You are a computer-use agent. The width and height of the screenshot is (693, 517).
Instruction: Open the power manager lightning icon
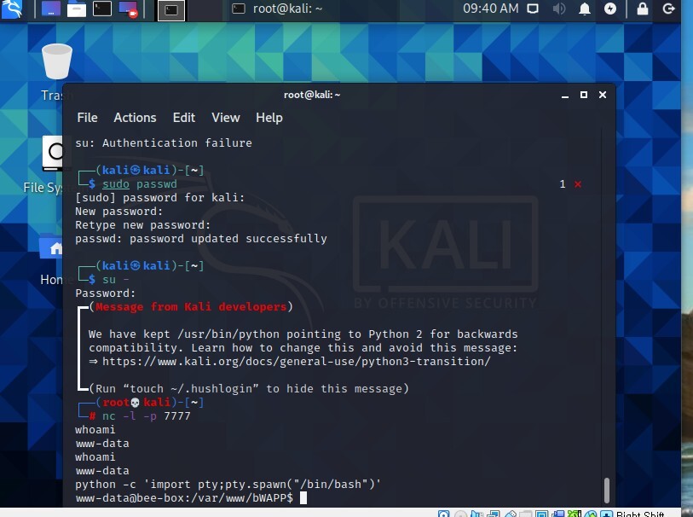pos(610,9)
